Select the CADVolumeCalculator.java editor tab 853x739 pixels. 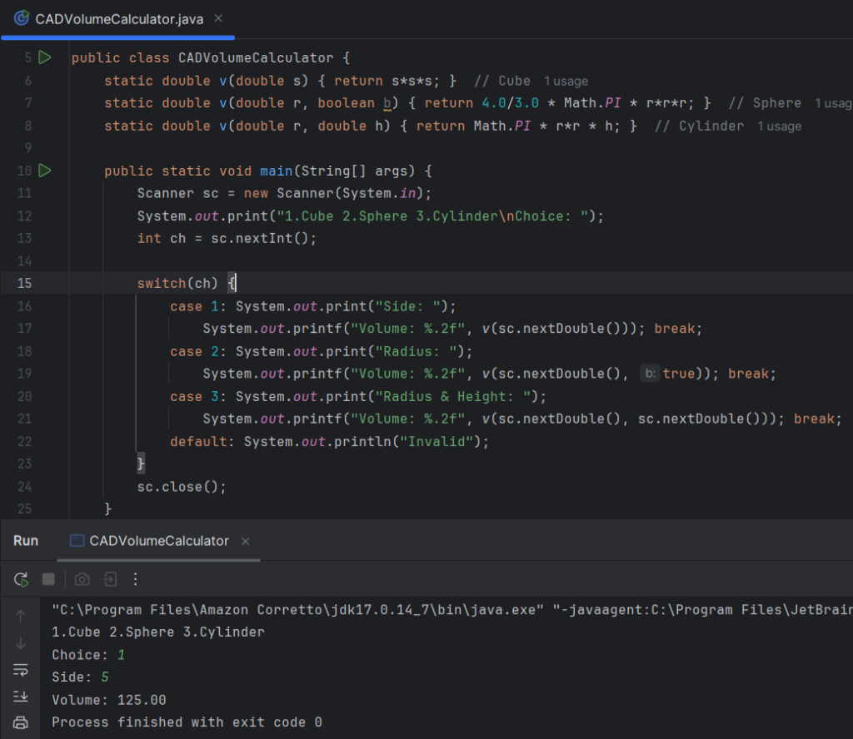(x=118, y=19)
